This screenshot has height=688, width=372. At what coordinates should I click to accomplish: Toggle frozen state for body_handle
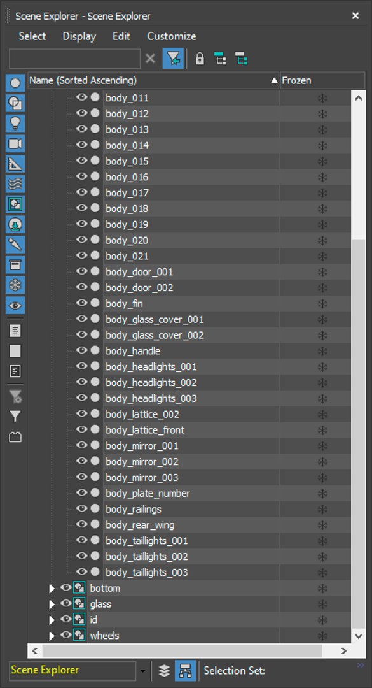(322, 351)
